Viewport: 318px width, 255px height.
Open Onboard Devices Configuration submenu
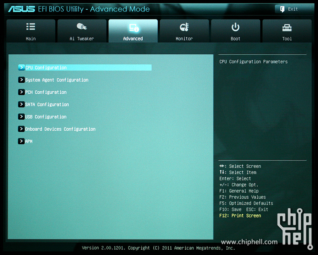pos(60,129)
